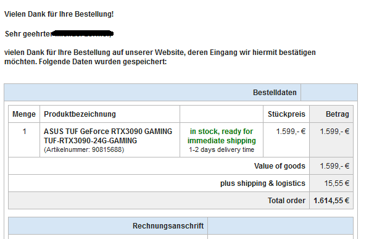Click the Stückpreis value 1.599,- €
Image resolution: width=369 pixels, height=239 pixels.
[x=291, y=132]
